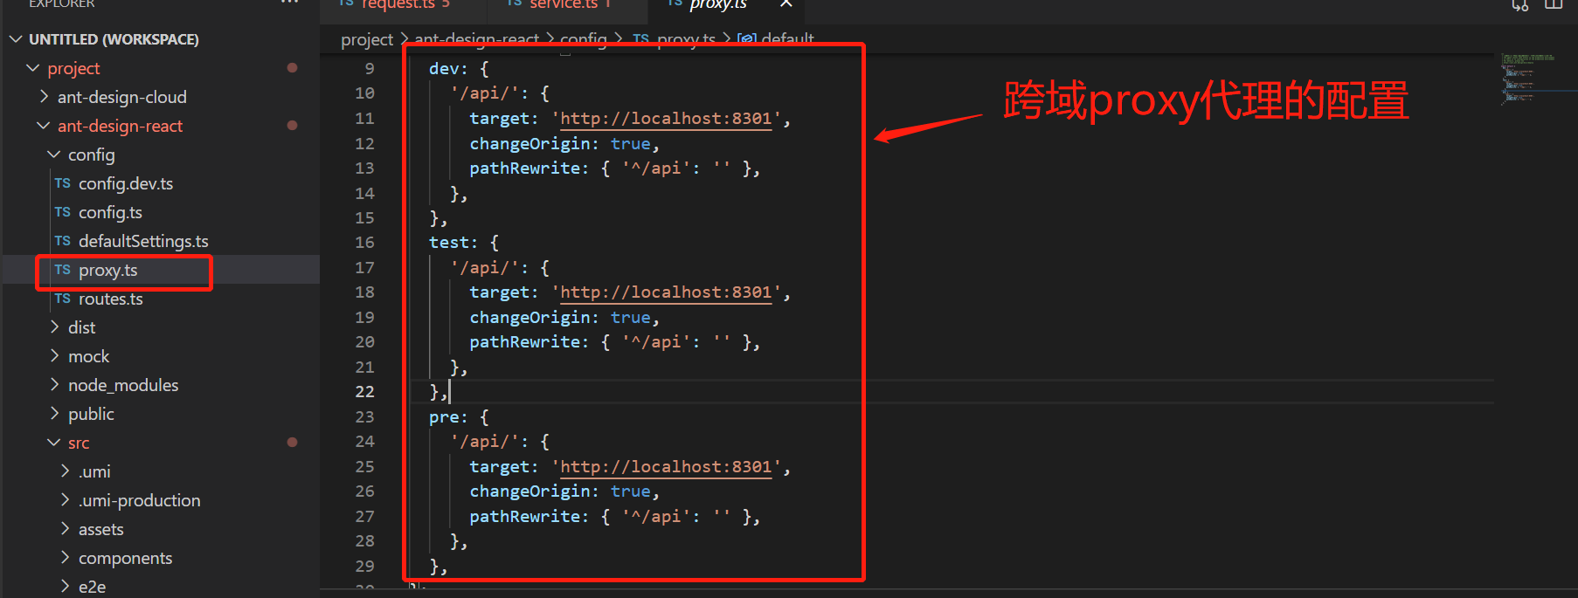Click the '/api/' key on line 10

(x=484, y=93)
